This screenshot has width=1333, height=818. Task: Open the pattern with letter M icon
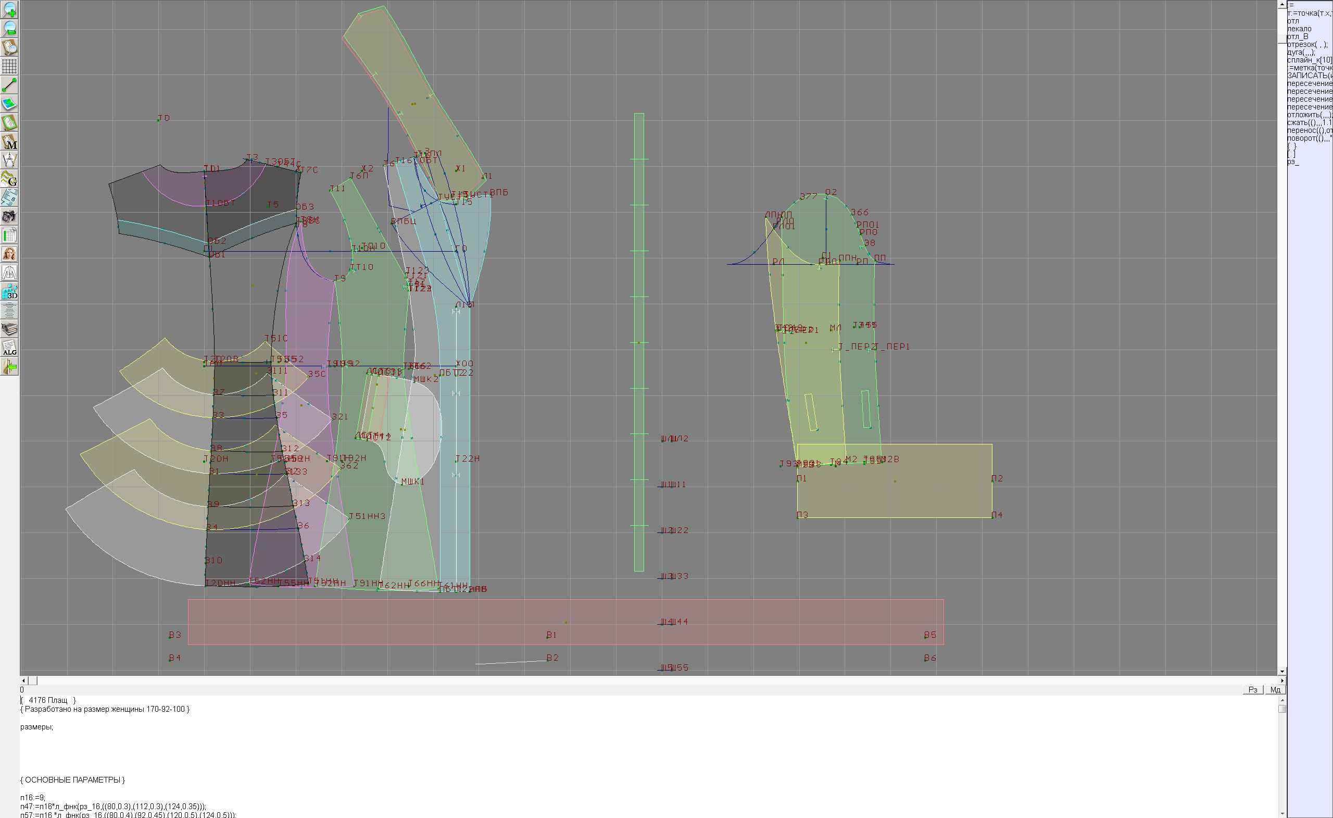9,142
